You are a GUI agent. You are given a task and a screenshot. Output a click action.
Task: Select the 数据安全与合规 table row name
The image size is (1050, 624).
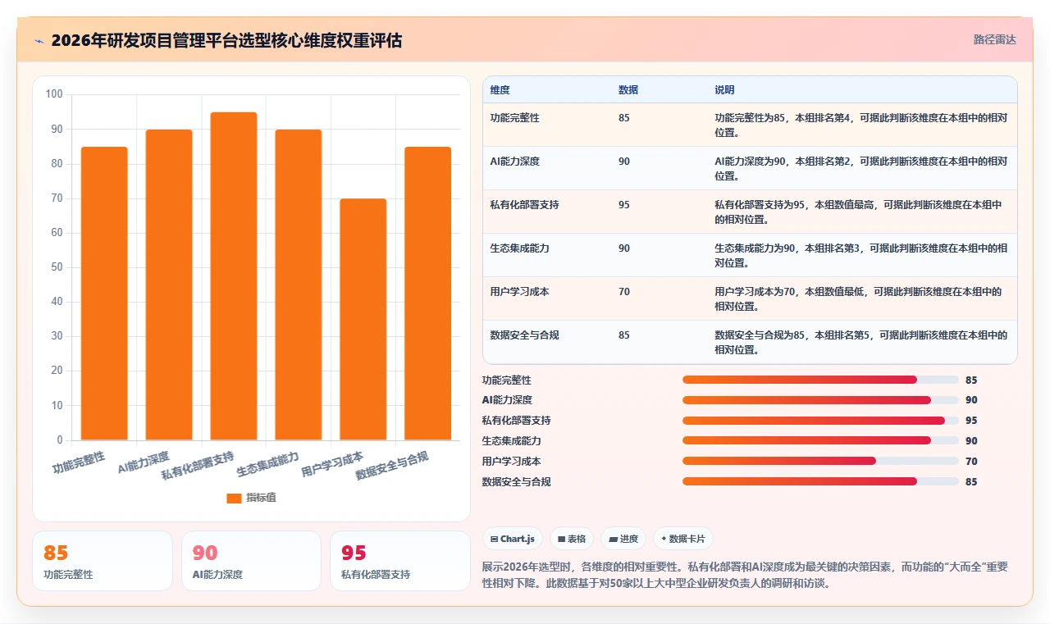(x=525, y=335)
